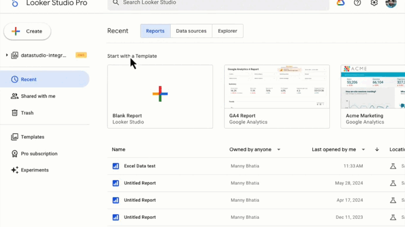Click the search magnifier icon
The height and width of the screenshot is (227, 405).
point(116,2)
